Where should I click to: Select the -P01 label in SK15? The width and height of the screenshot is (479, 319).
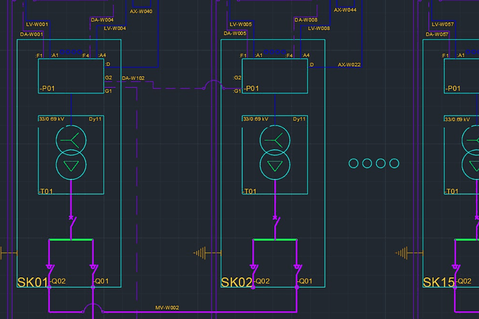pyautogui.click(x=453, y=88)
